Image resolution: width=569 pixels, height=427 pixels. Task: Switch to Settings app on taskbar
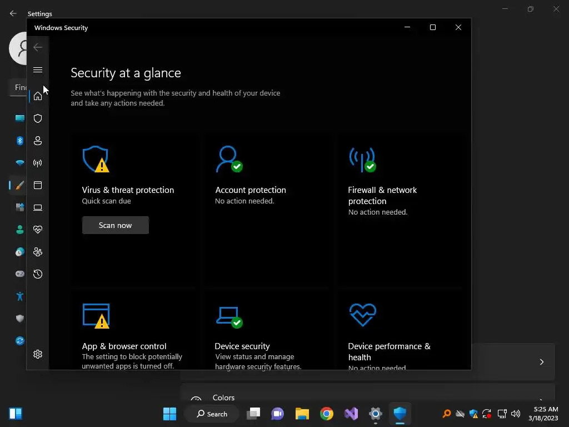376,414
